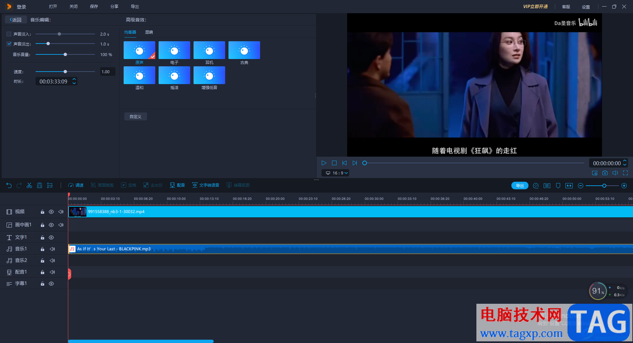Image resolution: width=633 pixels, height=343 pixels.
Task: Undo the last edit in the timeline toolbar
Action: (9, 185)
